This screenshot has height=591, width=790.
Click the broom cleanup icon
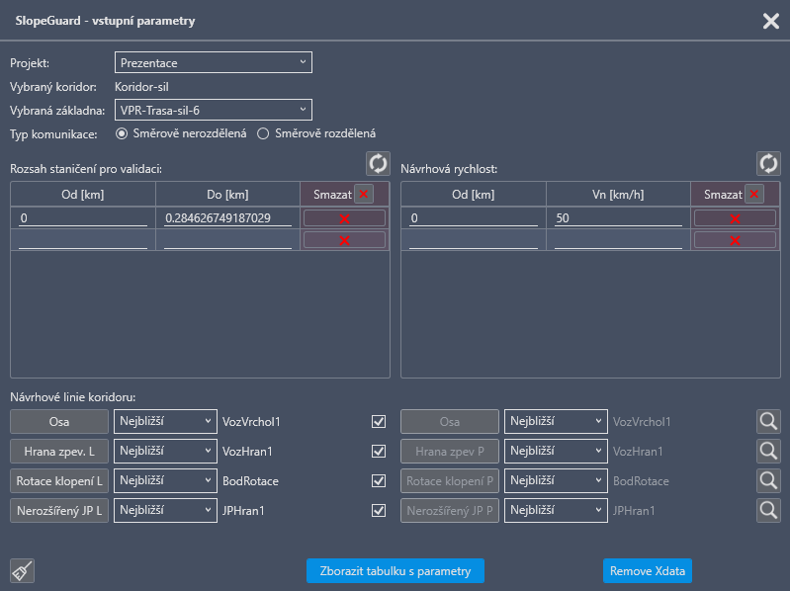pos(23,570)
